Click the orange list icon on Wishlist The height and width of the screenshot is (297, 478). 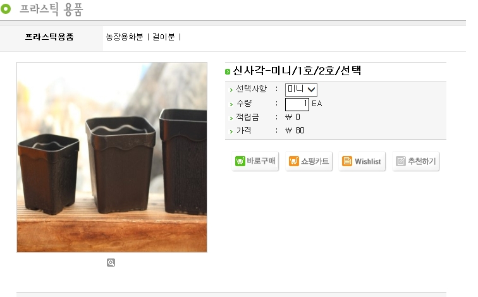(x=347, y=161)
